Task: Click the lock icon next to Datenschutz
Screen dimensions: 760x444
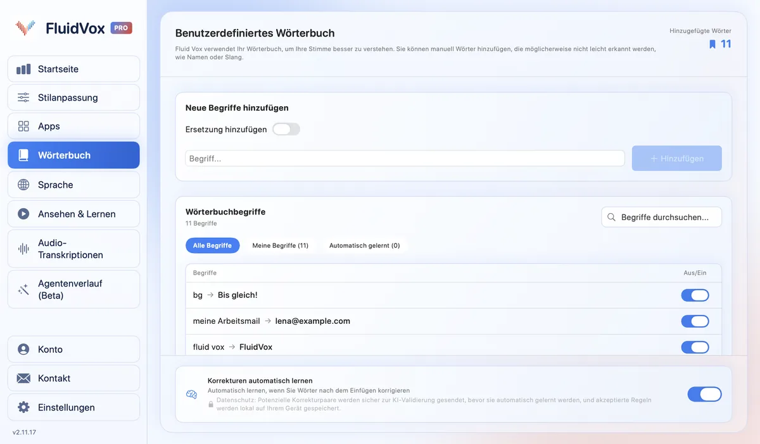Action: click(x=211, y=403)
